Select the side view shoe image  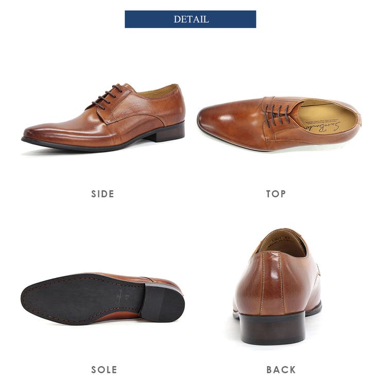103,117
